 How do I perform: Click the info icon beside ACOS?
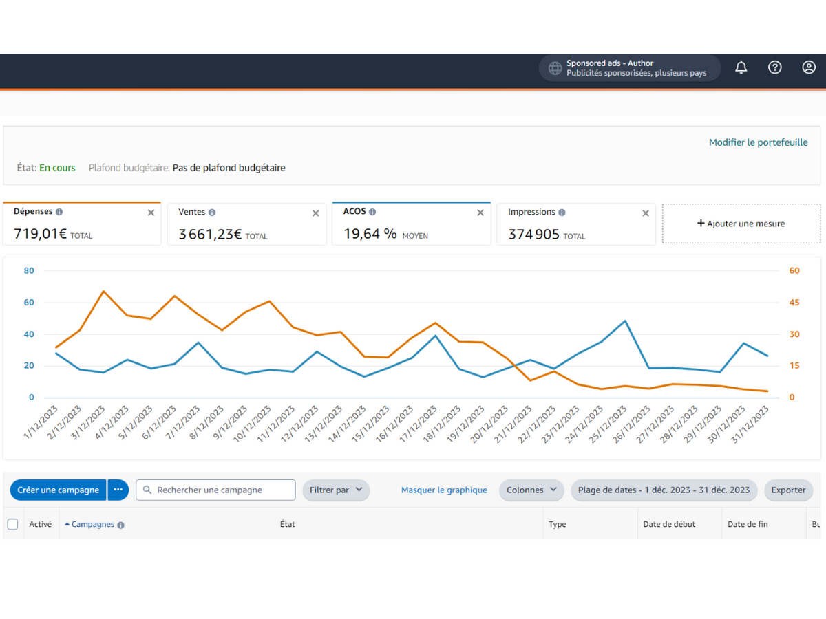tap(372, 212)
